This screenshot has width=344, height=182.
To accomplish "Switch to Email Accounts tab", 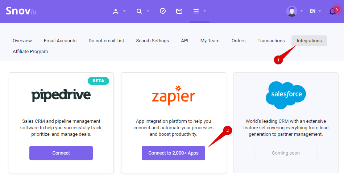I will pyautogui.click(x=60, y=41).
